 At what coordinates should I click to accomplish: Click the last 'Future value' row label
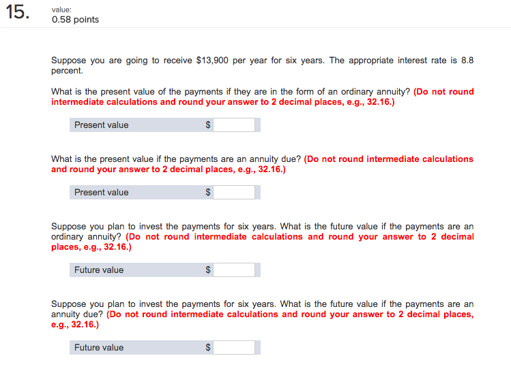(99, 347)
